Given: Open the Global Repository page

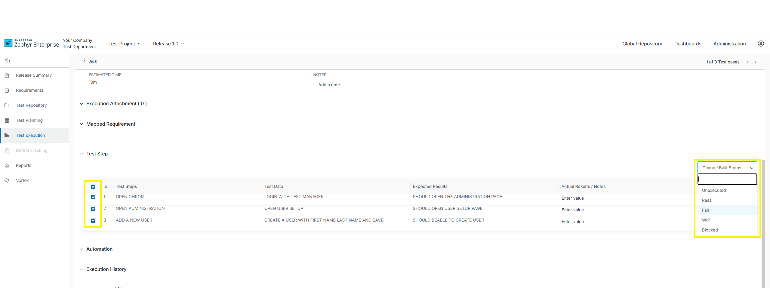Looking at the screenshot, I should click(x=642, y=44).
